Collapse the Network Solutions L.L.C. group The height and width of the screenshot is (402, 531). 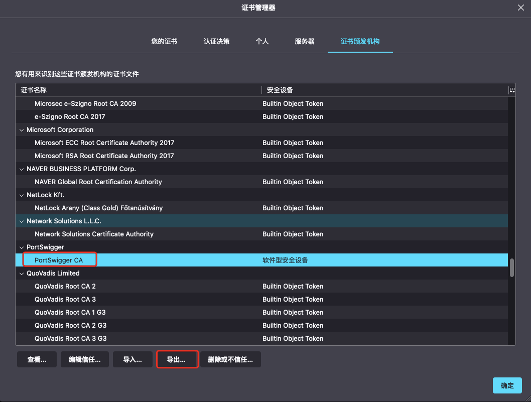[22, 221]
